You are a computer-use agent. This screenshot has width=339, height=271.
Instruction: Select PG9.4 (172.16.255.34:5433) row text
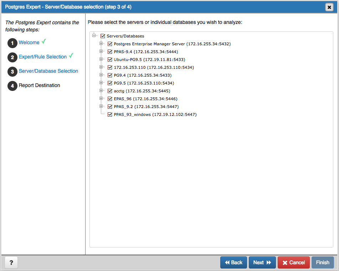(143, 75)
